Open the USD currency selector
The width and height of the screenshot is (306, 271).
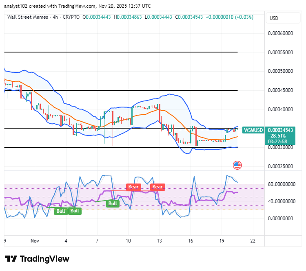click(283, 18)
